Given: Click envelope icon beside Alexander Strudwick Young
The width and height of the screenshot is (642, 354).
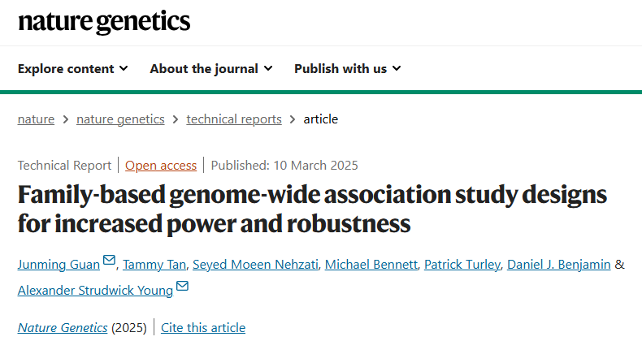Looking at the screenshot, I should point(182,286).
